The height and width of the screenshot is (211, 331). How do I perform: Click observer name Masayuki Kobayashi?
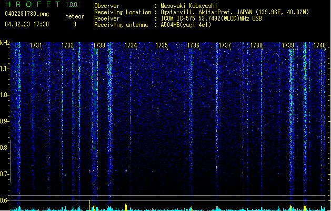pyautogui.click(x=189, y=6)
